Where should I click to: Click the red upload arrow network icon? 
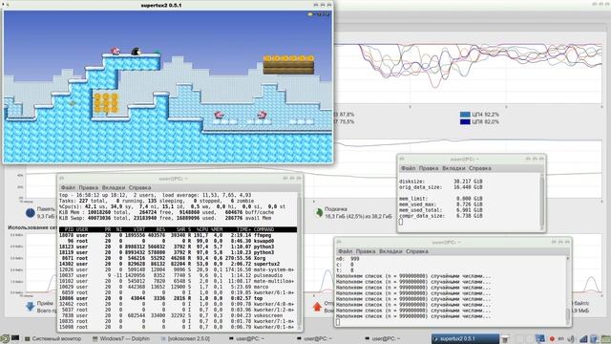(x=317, y=307)
